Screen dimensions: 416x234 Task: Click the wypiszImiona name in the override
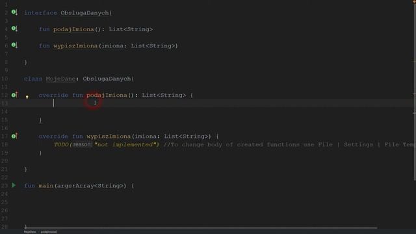coord(109,136)
